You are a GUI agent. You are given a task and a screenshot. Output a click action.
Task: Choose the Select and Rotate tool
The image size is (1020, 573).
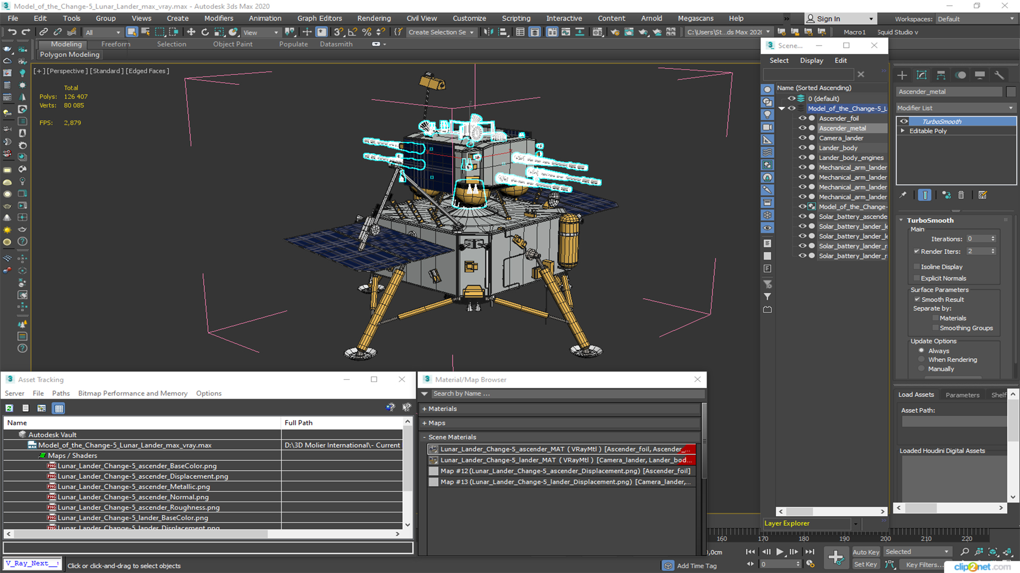tap(205, 32)
